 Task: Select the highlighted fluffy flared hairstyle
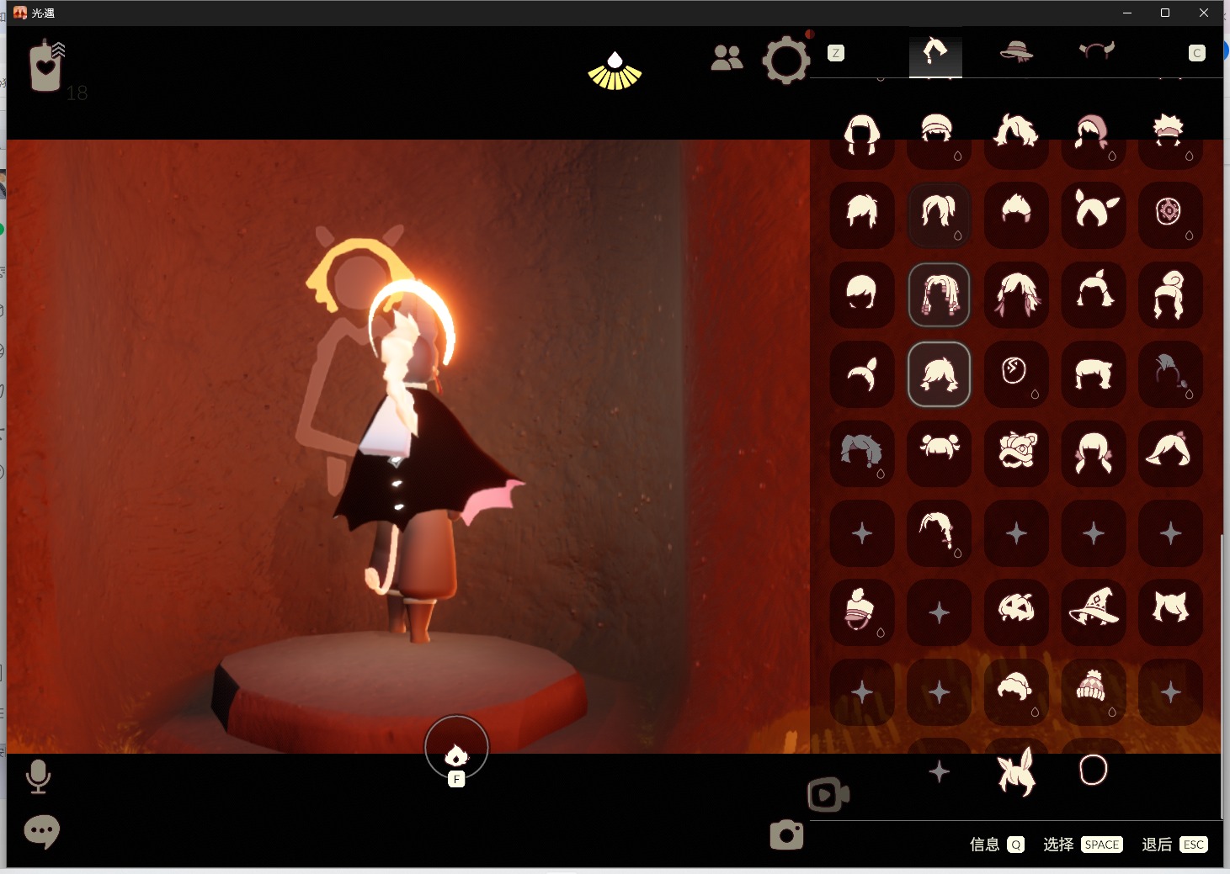(x=939, y=374)
